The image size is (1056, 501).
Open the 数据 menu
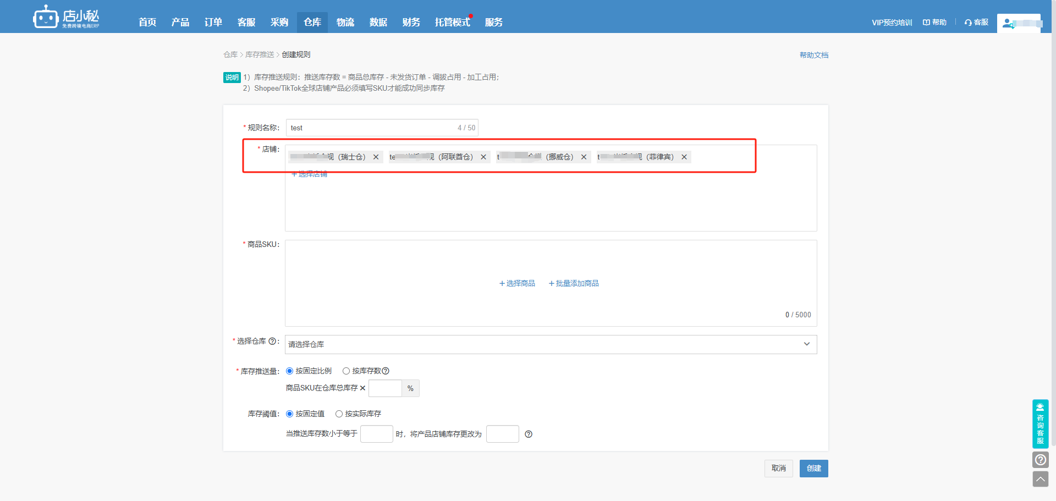coord(378,23)
